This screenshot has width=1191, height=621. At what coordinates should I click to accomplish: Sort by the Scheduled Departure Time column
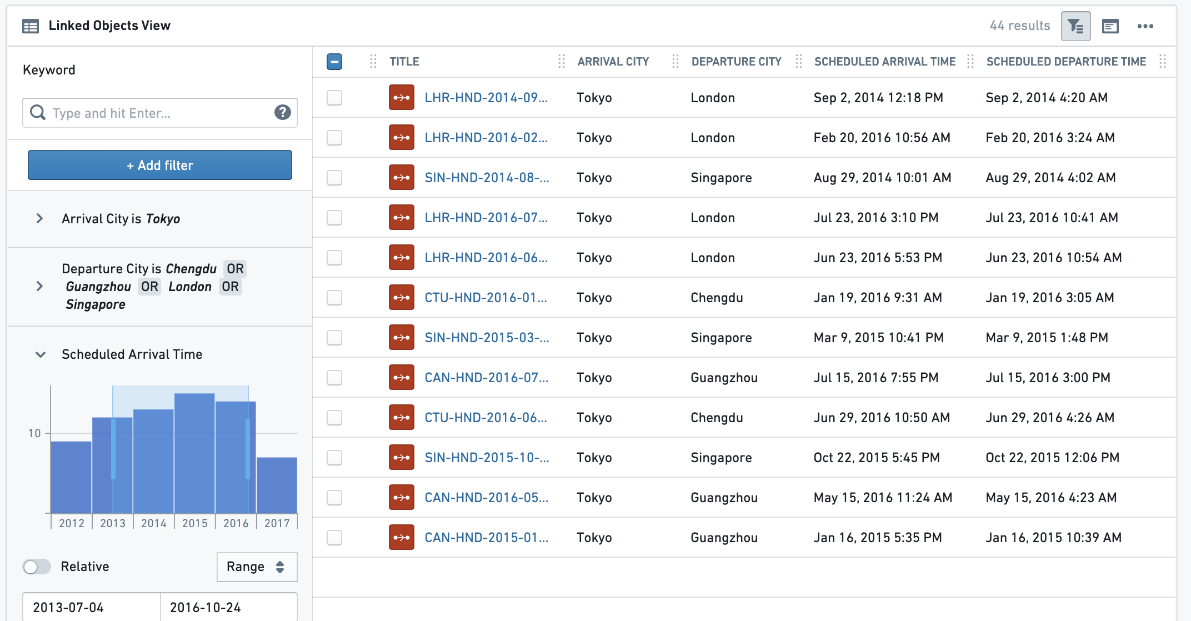click(x=1065, y=62)
